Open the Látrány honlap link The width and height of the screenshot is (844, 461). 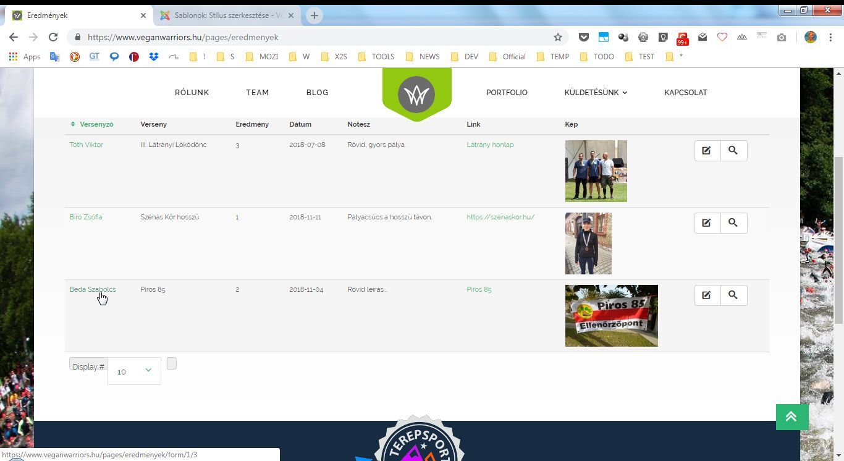pyautogui.click(x=490, y=145)
